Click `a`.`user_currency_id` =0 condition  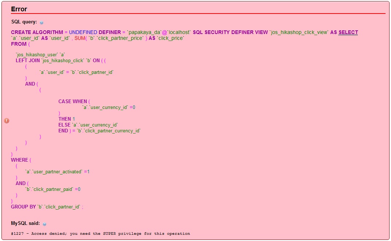click(109, 108)
